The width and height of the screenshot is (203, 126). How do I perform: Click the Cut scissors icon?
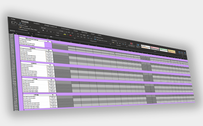coord(20,23)
